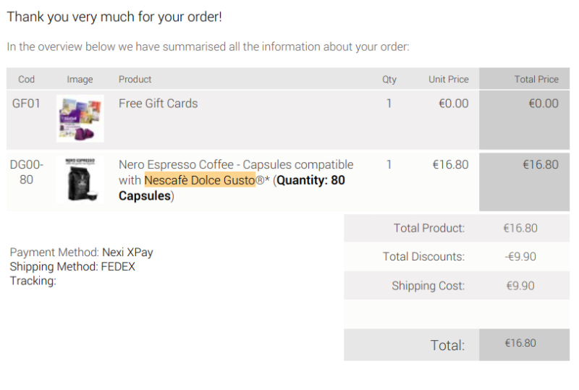Select the final Total amount €16.80
The width and height of the screenshot is (579, 390).
520,343
